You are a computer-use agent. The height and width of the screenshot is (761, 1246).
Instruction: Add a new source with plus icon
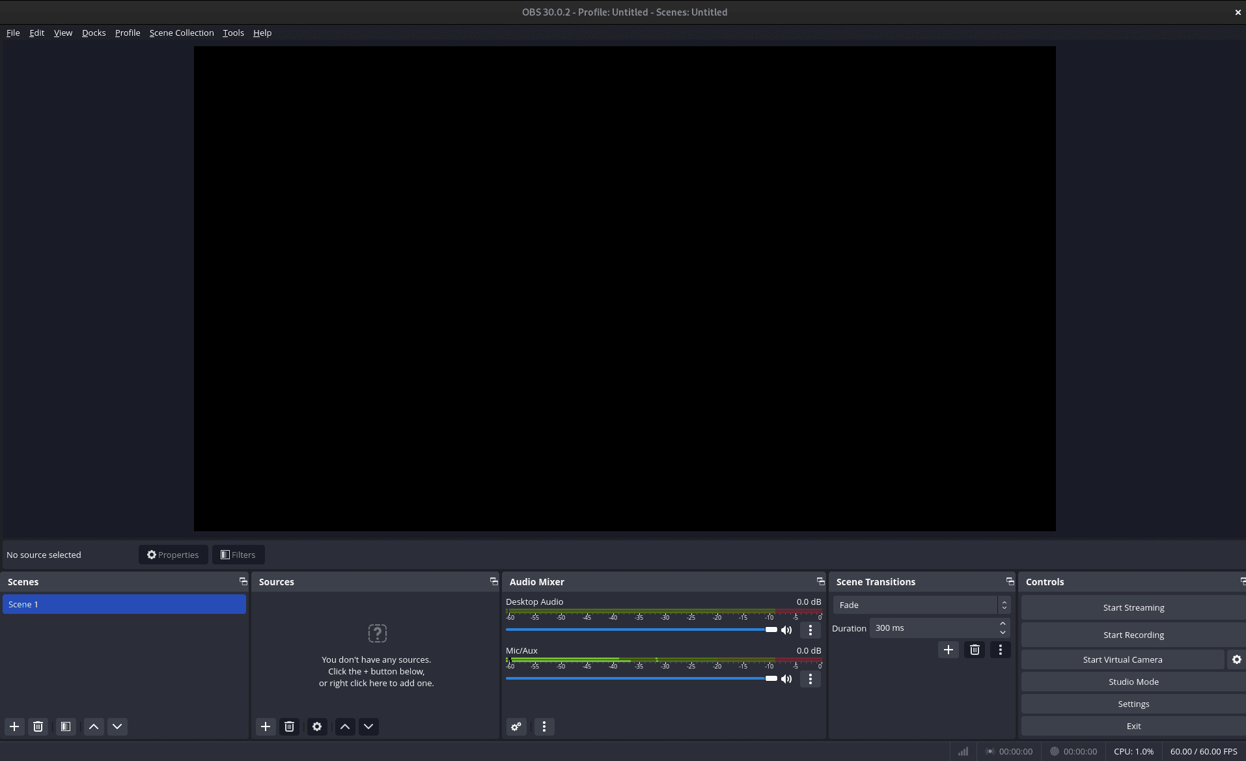[266, 726]
